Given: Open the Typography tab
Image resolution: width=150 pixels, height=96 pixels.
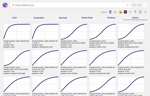Looking at the screenshot, I should 39,18.
